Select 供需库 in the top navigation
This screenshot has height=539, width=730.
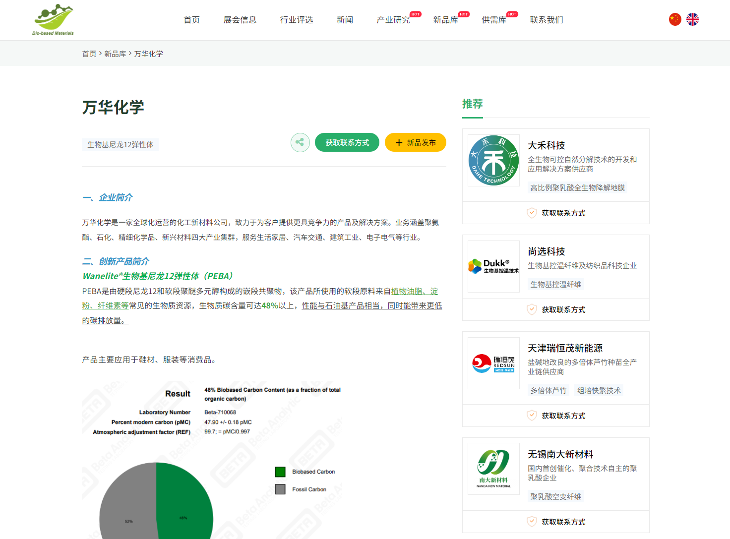(494, 20)
